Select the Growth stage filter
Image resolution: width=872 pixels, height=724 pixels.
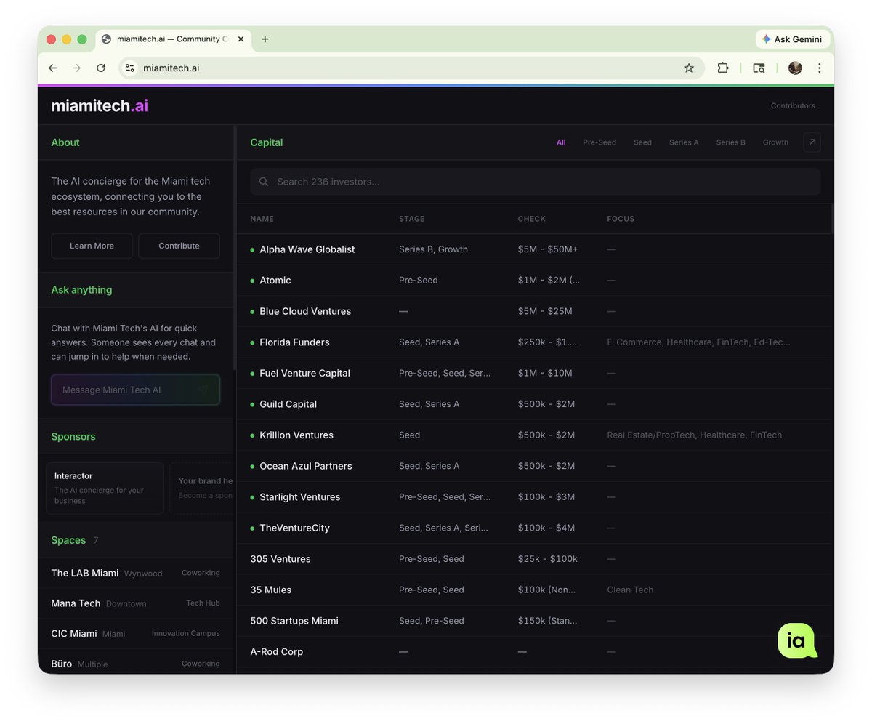pyautogui.click(x=775, y=142)
